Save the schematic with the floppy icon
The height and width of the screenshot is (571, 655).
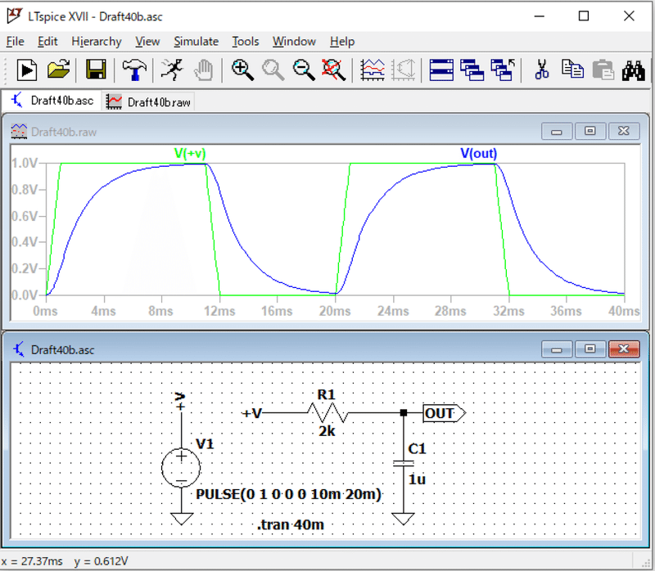pyautogui.click(x=96, y=70)
